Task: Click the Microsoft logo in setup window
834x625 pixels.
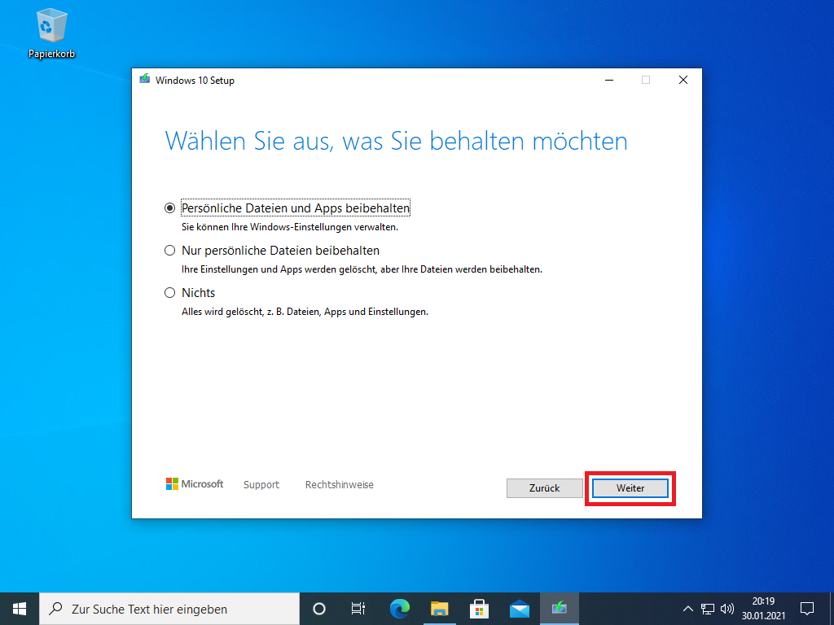Action: pyautogui.click(x=195, y=484)
